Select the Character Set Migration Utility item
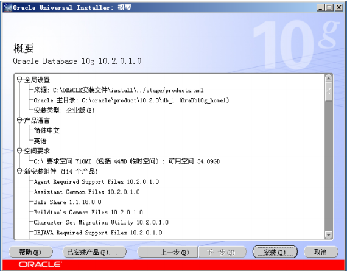Image resolution: width=347 pixels, height=271 pixels. pyautogui.click(x=101, y=222)
